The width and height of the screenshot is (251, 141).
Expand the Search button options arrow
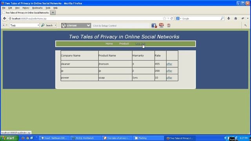point(55,25)
